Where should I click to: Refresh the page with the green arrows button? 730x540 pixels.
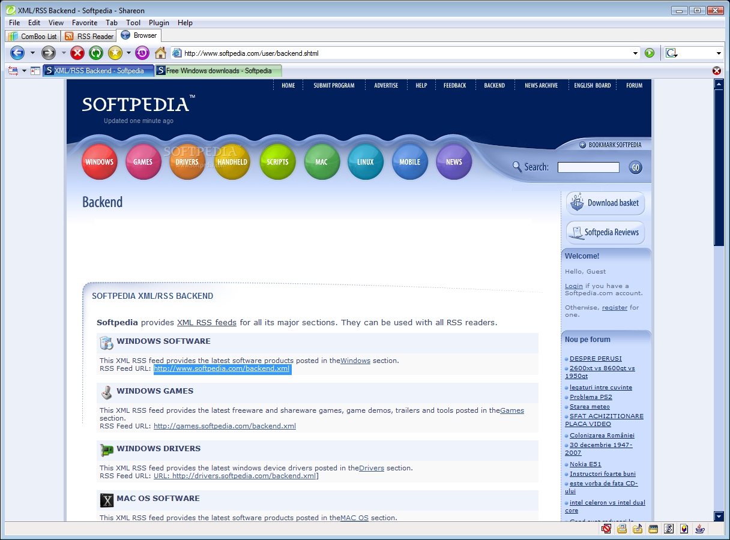96,53
